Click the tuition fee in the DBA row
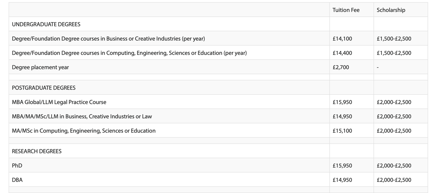Viewport: 433px width, 193px height. point(342,180)
